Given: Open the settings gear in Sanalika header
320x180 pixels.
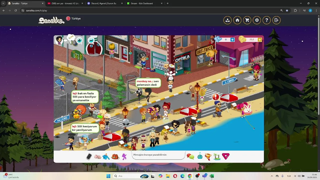Looking at the screenshot, I should [257, 20].
